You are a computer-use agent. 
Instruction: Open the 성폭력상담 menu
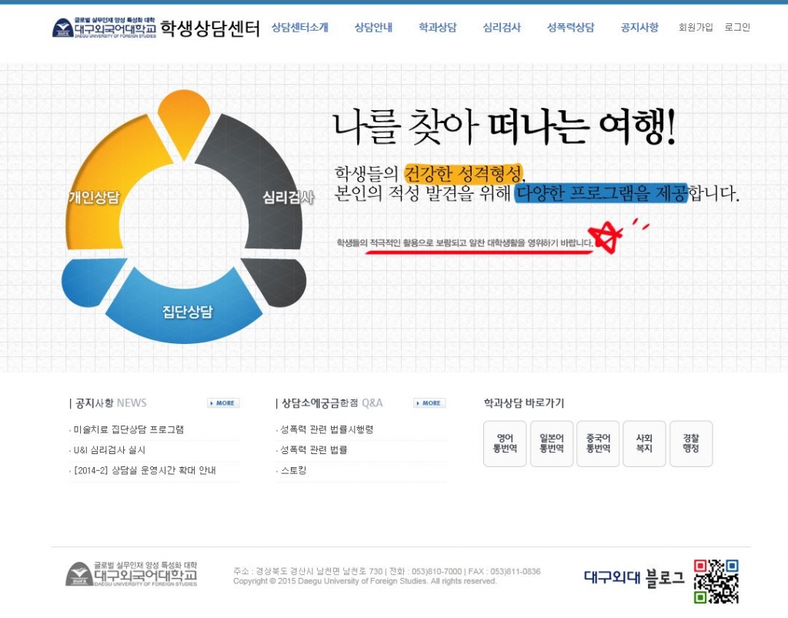pos(570,27)
